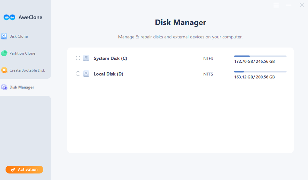Screen dimensions: 308x180
Task: Go to the Partition Clone tab
Action: point(22,53)
